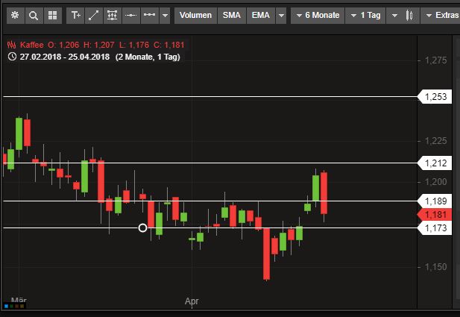Screen dimensions: 460x317
Task: Select the Fibonacci levels drawing tool
Action: click(113, 15)
